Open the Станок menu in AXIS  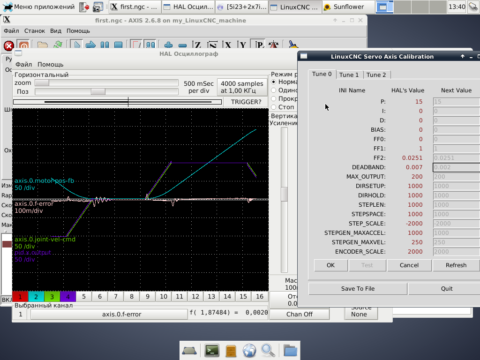coord(35,31)
